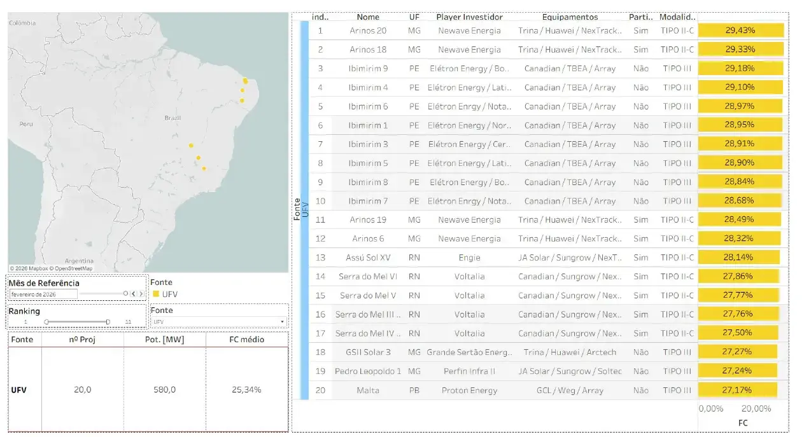Click previous month arrow in Mês de Referência
This screenshot has width=804, height=437.
132,294
